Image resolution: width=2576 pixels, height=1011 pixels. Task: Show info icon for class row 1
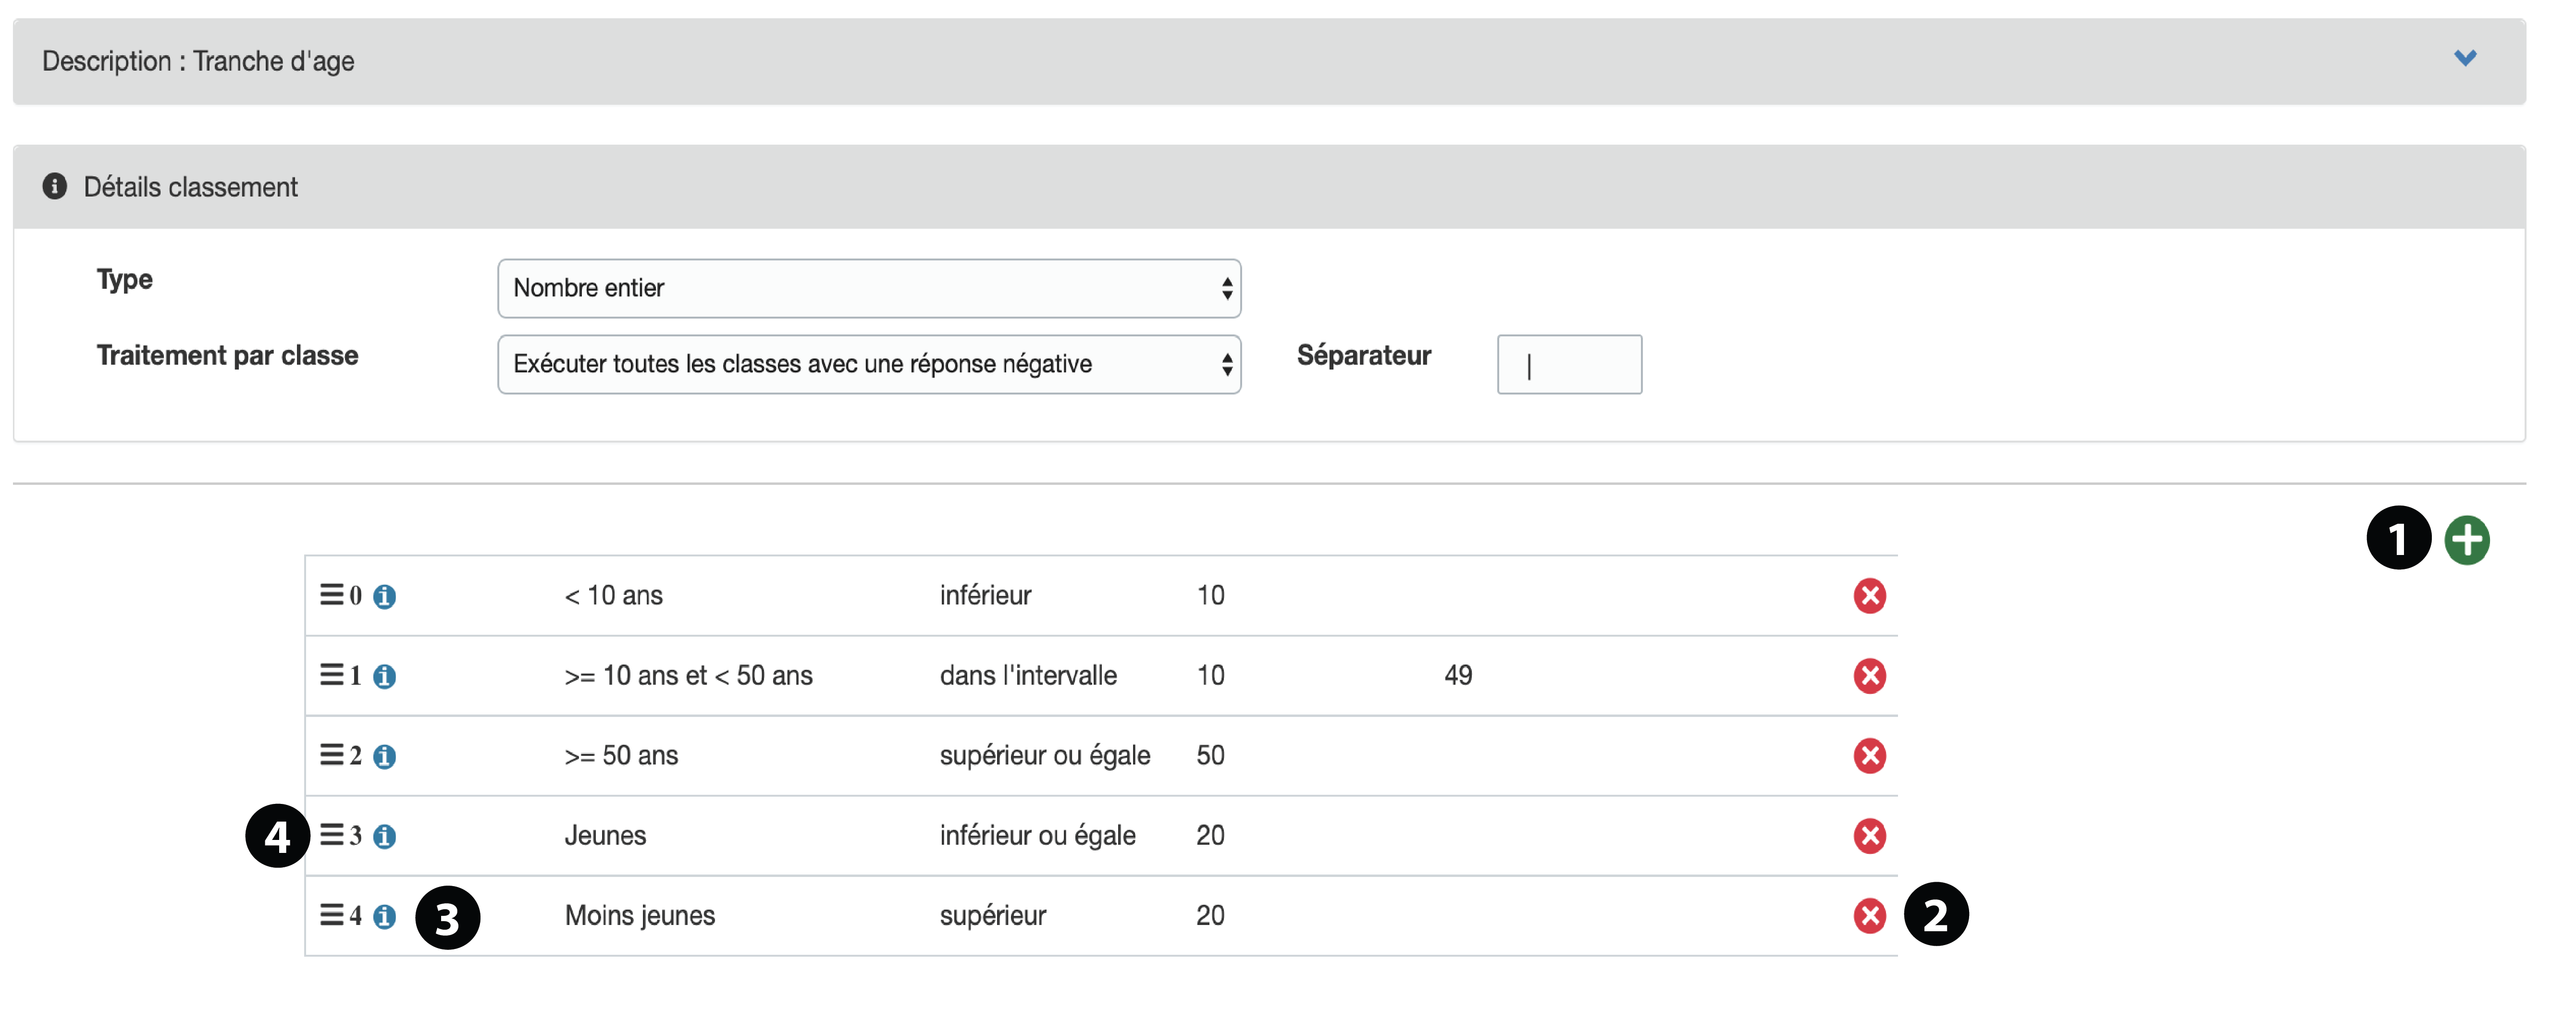pos(384,677)
